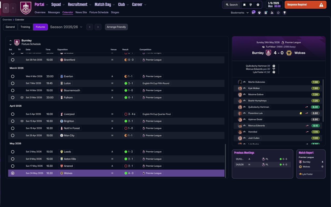Image resolution: width=331 pixels, height=207 pixels.
Task: Click the scouting search icon in bookmarks bar
Action: tap(272, 13)
